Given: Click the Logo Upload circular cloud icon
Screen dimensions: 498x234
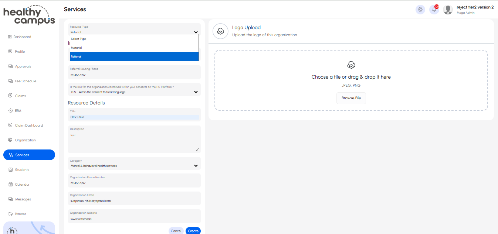Looking at the screenshot, I should click(x=220, y=31).
